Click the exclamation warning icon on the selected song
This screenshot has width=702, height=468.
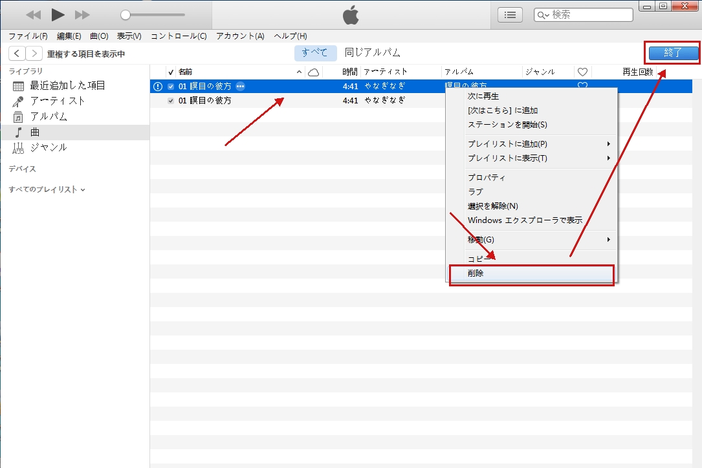[x=158, y=87]
